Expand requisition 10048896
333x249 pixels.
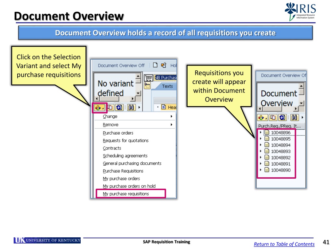tap(260, 132)
